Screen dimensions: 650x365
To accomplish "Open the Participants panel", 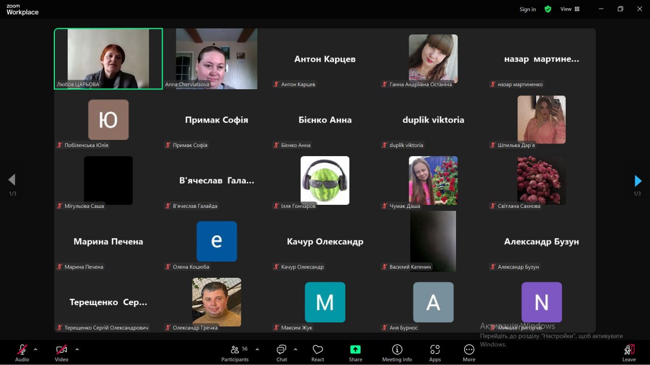I will (x=235, y=352).
